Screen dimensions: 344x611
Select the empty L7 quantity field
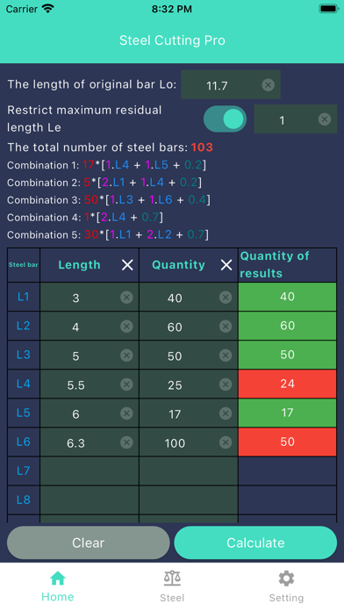tap(189, 471)
